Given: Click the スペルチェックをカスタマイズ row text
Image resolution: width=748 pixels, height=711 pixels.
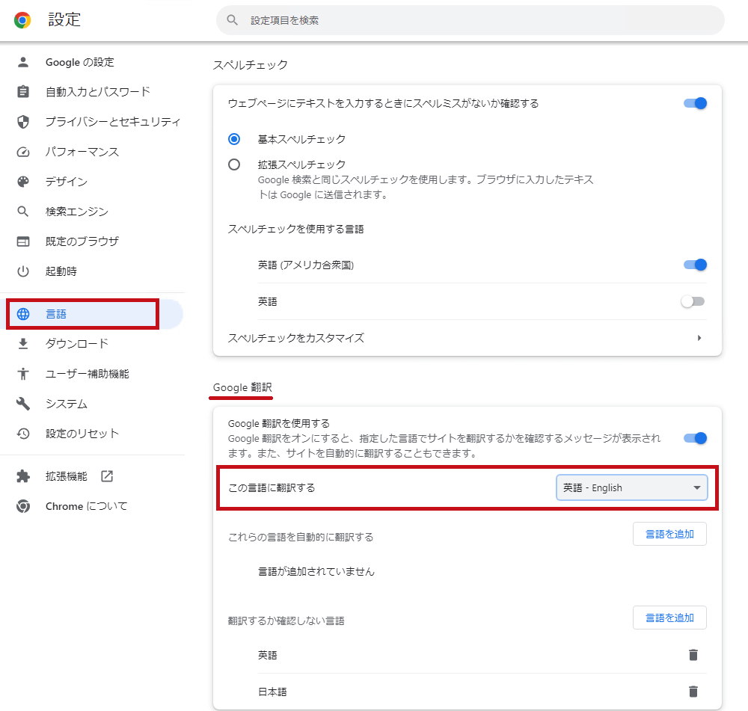Looking at the screenshot, I should coord(295,338).
